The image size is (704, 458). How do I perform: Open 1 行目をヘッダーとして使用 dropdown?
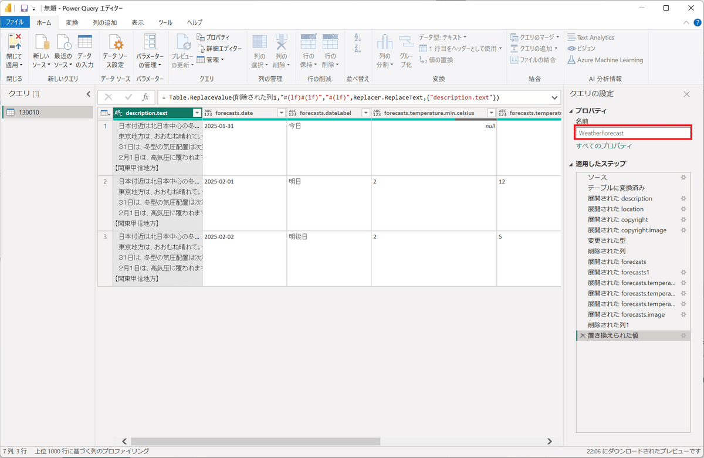click(461, 49)
